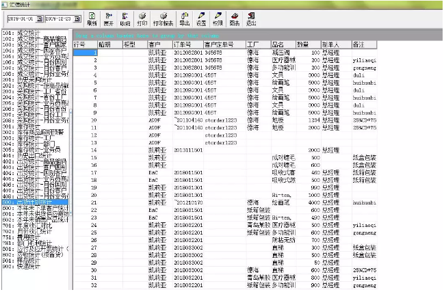This screenshot has height=292, width=444.
Task: Click B&C customer cell in row 17
Action: pyautogui.click(x=160, y=172)
